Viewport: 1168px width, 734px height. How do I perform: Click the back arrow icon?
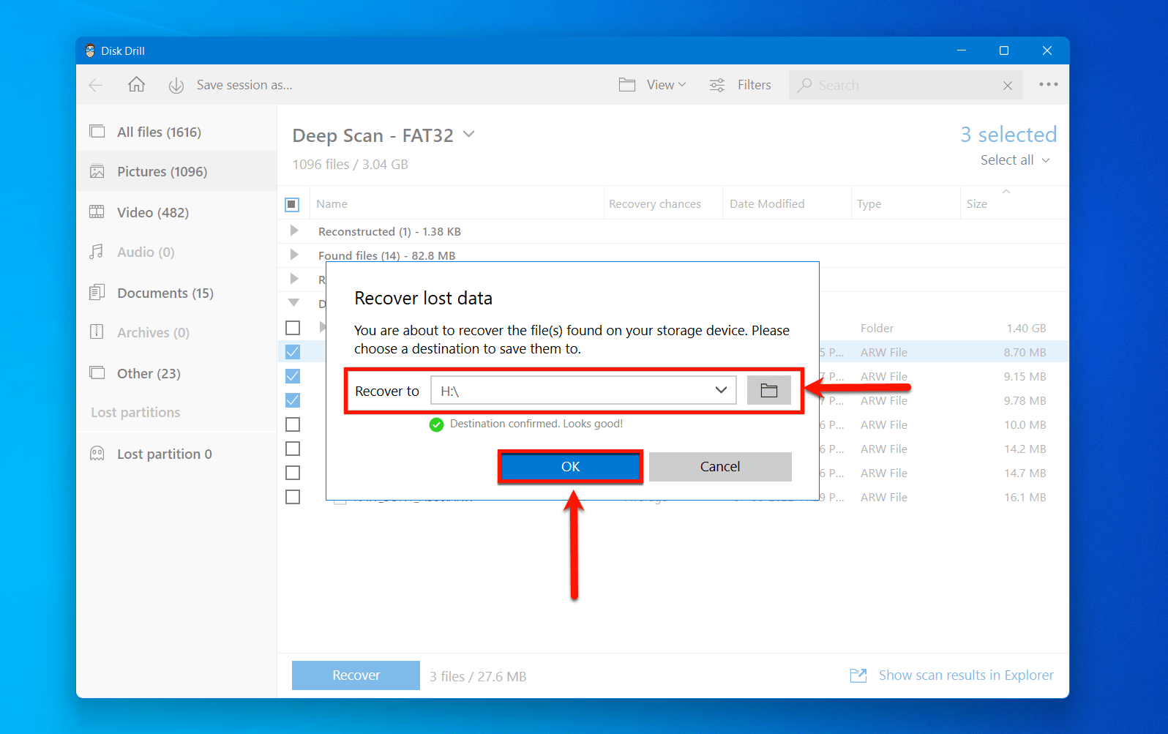click(96, 85)
